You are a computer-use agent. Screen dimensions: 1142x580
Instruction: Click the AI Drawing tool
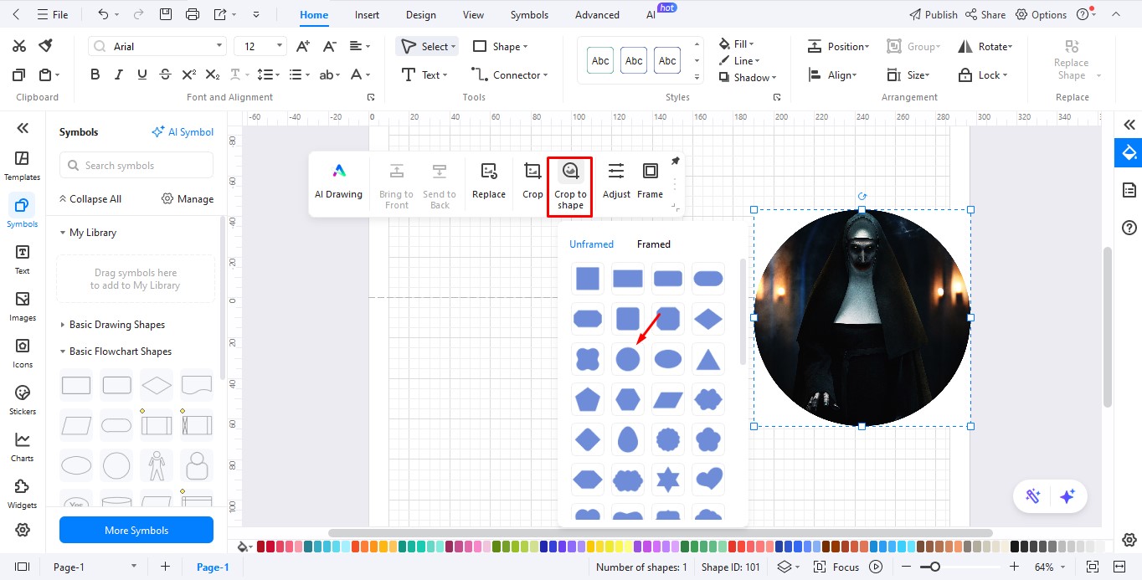[x=338, y=182]
